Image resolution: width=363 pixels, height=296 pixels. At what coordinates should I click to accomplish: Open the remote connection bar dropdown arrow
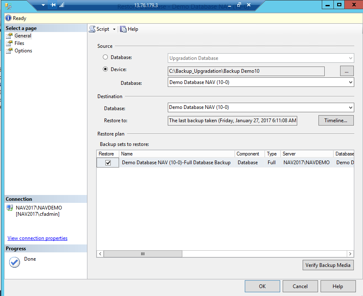pyautogui.click(x=43, y=5)
